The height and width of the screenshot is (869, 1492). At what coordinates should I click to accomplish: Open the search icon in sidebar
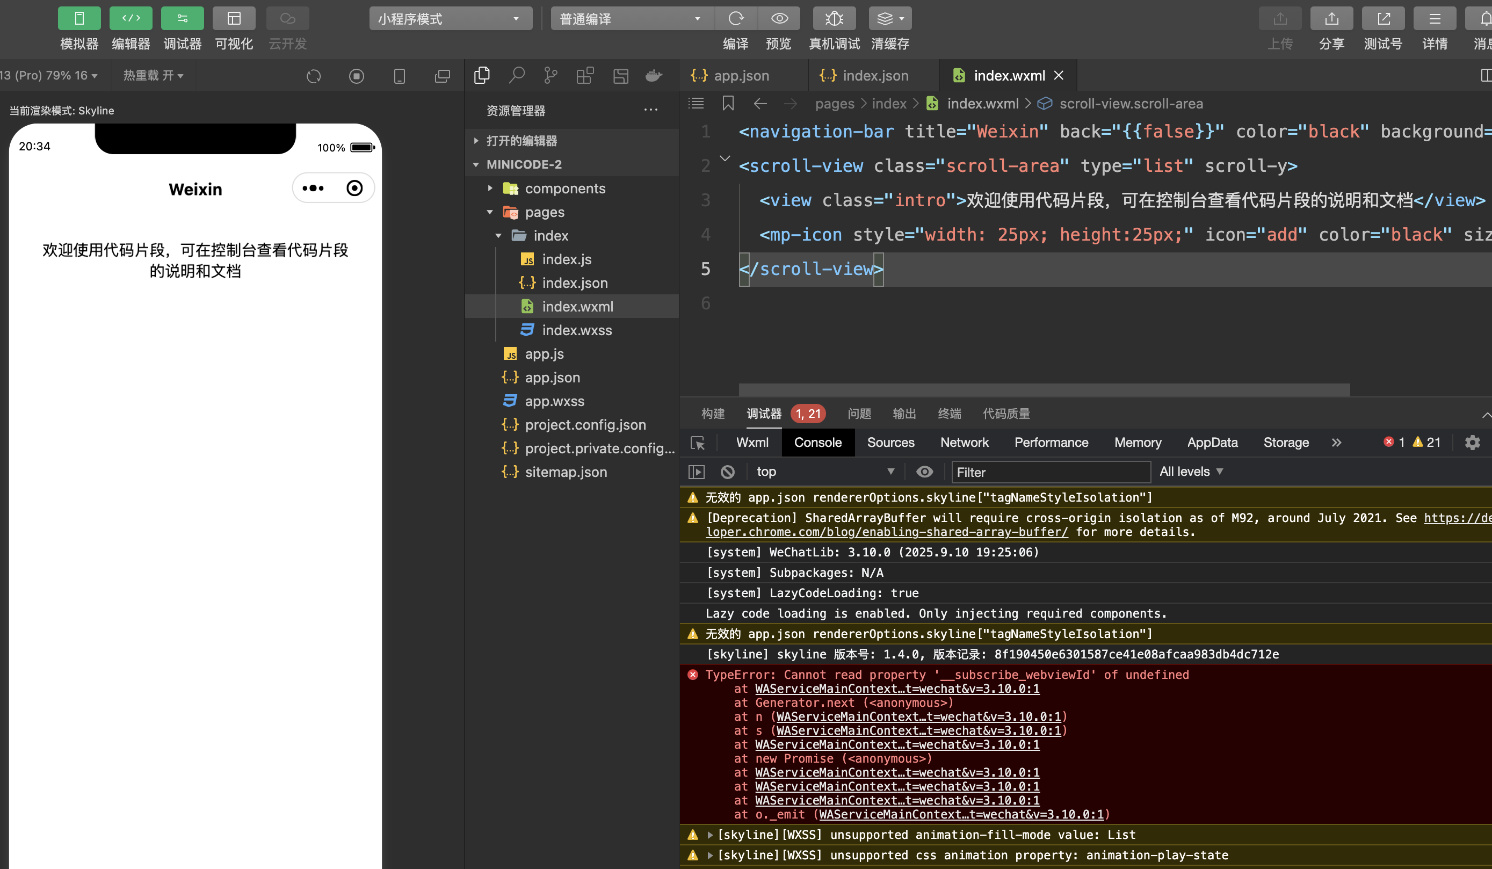coord(516,75)
